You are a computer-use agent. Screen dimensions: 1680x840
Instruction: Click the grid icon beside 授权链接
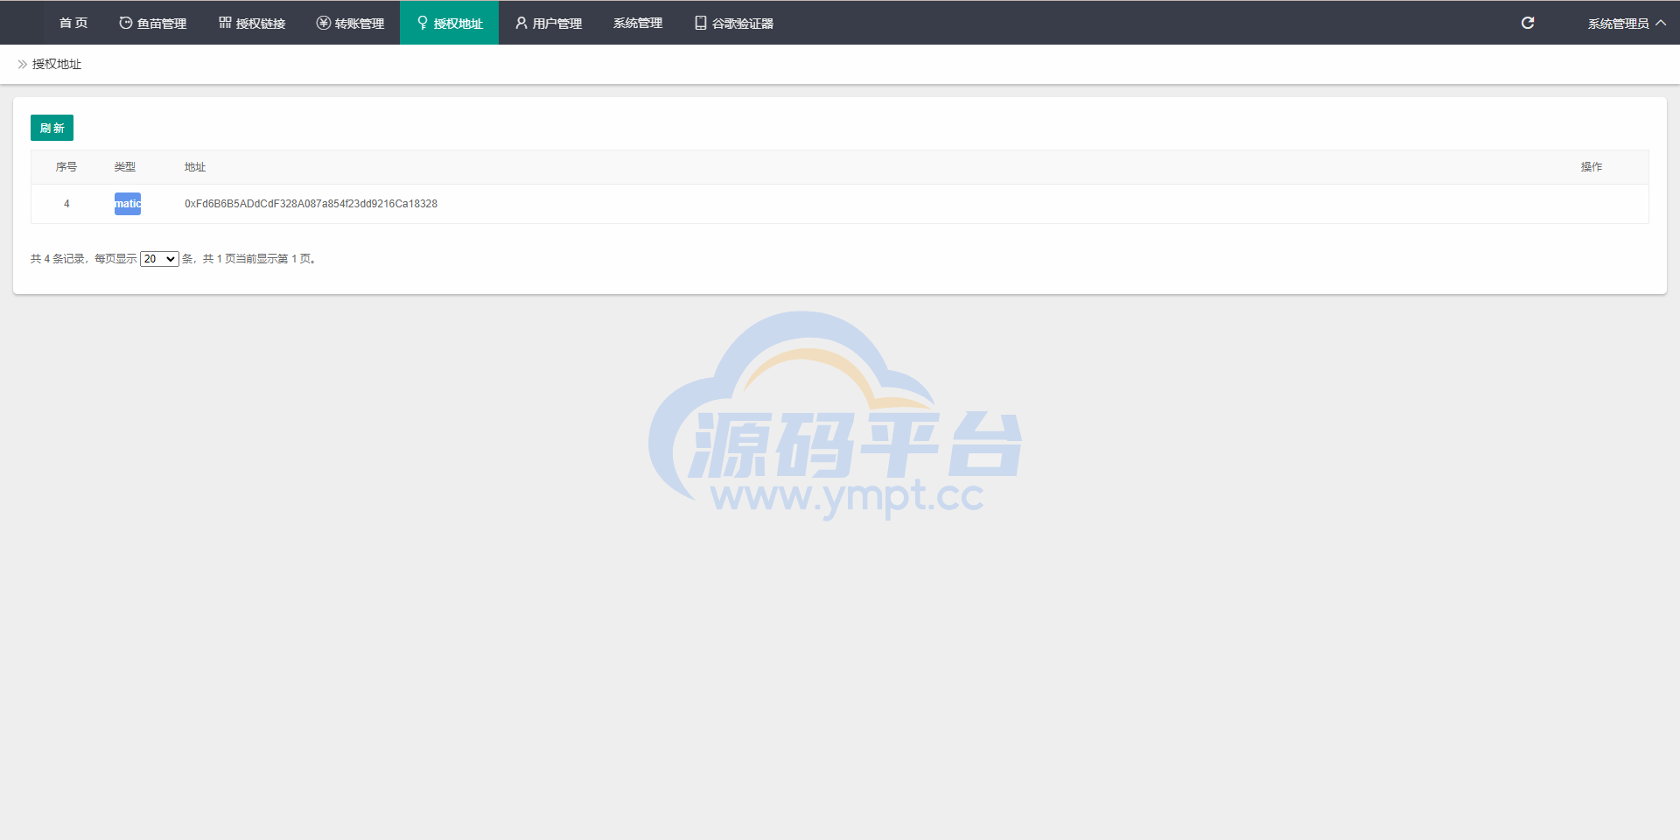225,23
